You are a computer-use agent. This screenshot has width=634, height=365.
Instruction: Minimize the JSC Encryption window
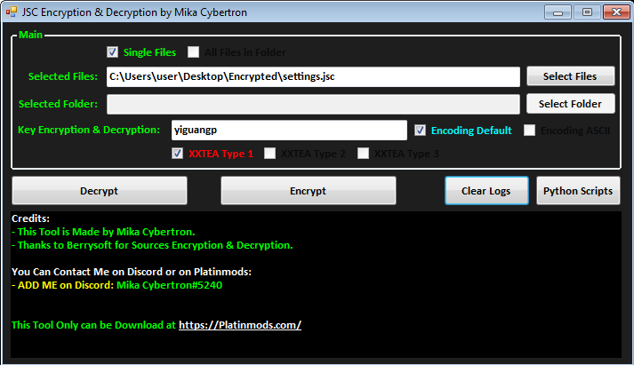pos(559,12)
